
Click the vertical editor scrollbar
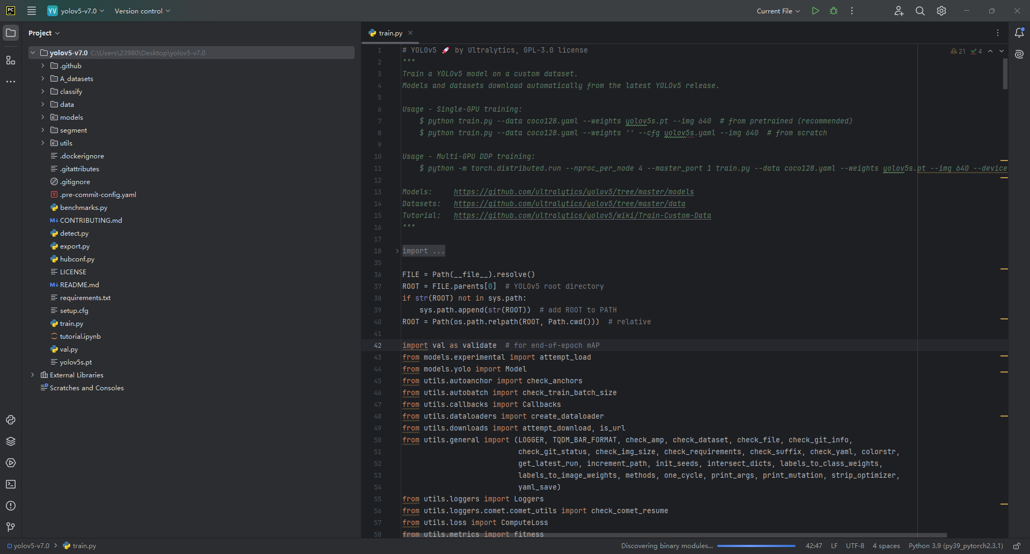pos(1005,74)
